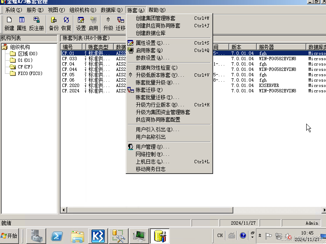
Task: Click the 启用 enable toolbar icon
Action: pyautogui.click(x=93, y=23)
